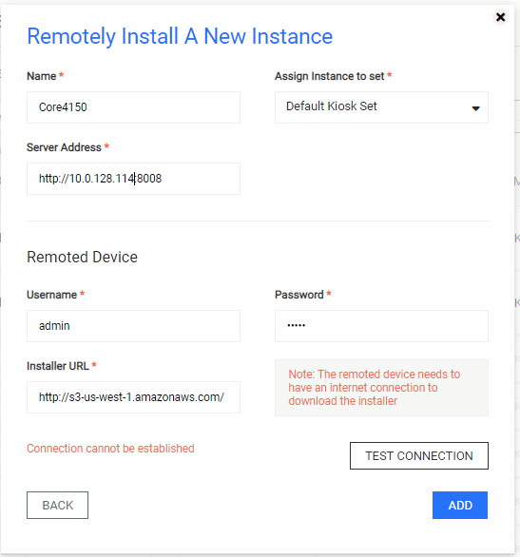Click the Installer URL label
520x557 pixels.
tap(58, 366)
